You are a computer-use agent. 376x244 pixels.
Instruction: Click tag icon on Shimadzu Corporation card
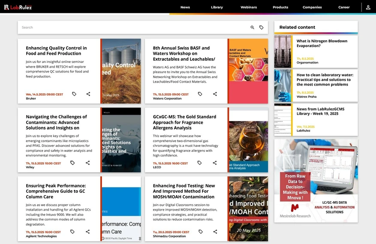coord(200,232)
